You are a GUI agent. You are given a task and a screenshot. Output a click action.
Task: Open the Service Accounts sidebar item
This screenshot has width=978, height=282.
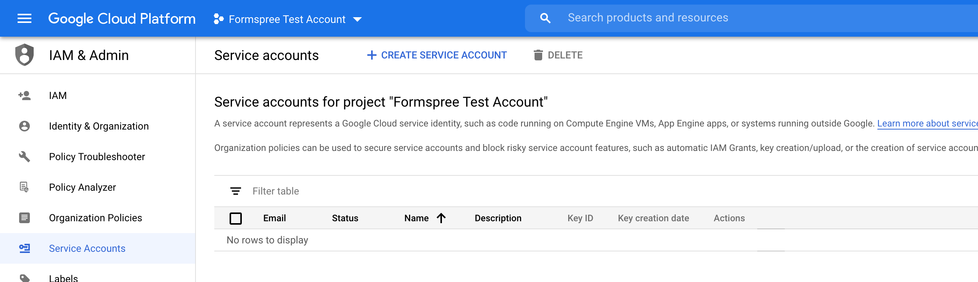pos(87,248)
